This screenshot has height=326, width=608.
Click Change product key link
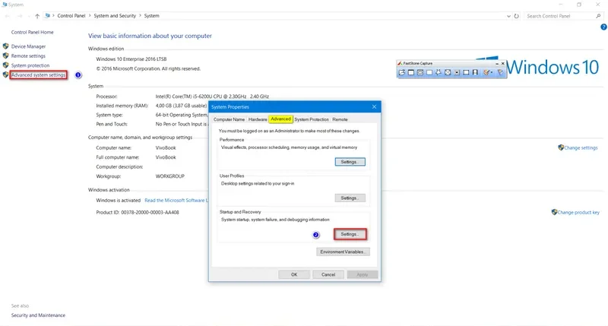point(578,213)
